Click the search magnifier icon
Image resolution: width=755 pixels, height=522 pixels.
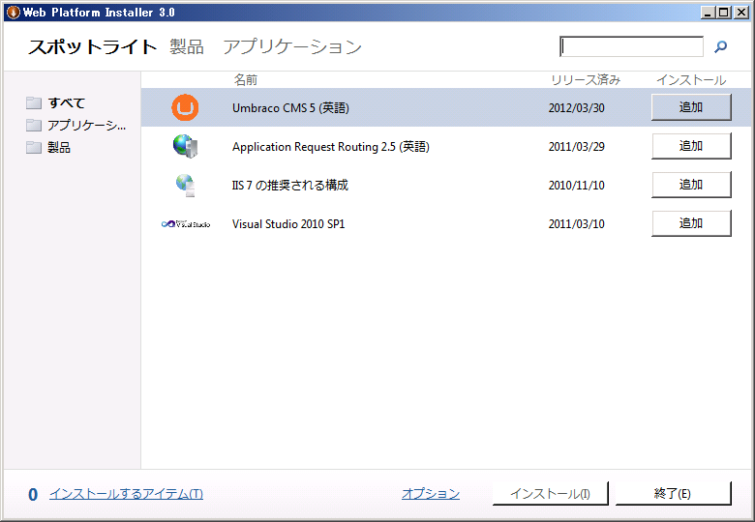pyautogui.click(x=720, y=46)
